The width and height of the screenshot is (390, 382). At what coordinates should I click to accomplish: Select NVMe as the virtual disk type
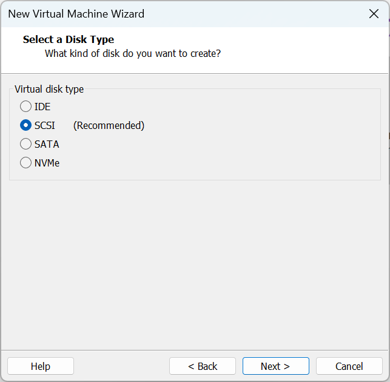point(25,163)
